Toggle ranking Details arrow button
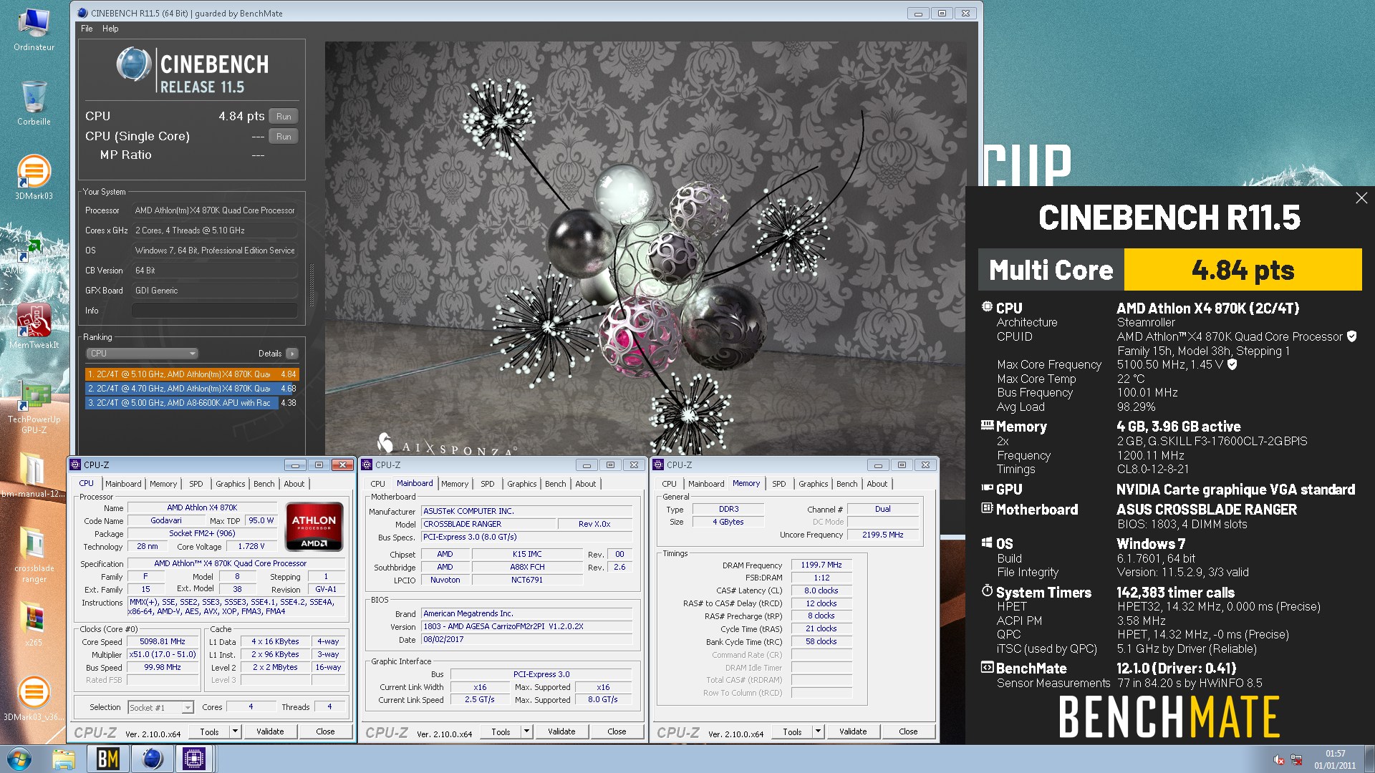This screenshot has height=773, width=1375. [292, 354]
